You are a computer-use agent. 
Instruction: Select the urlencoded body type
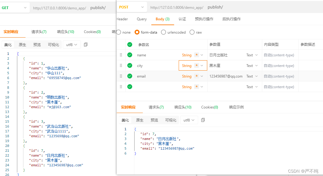[x=163, y=32]
